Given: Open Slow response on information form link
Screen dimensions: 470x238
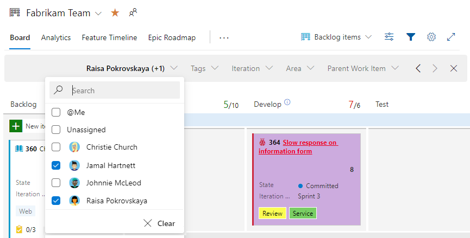Looking at the screenshot, I should point(298,147).
